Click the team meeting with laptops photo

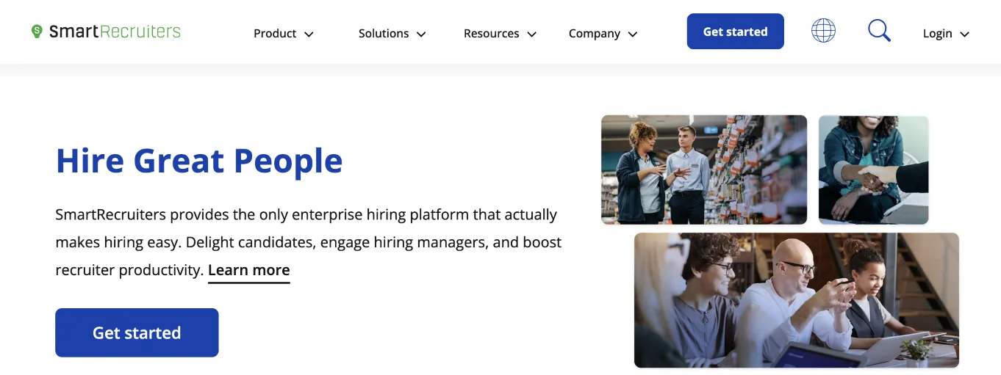click(797, 300)
